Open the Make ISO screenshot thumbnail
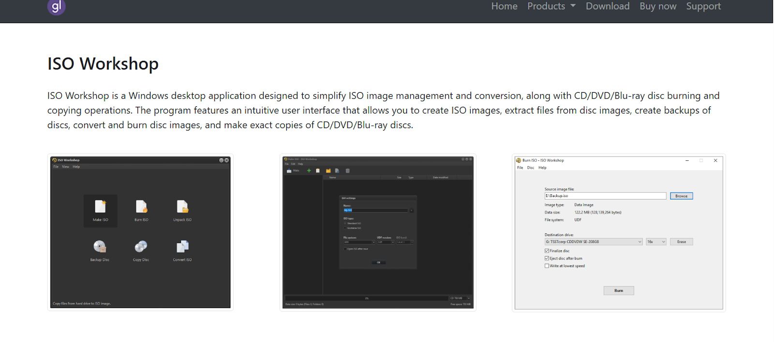Viewport: 774px width, 342px height. tap(378, 232)
